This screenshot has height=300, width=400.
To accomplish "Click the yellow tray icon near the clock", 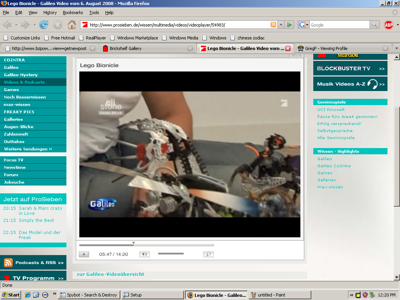I will click(358, 295).
